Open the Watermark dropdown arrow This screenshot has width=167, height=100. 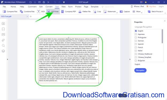[x=117, y=13]
